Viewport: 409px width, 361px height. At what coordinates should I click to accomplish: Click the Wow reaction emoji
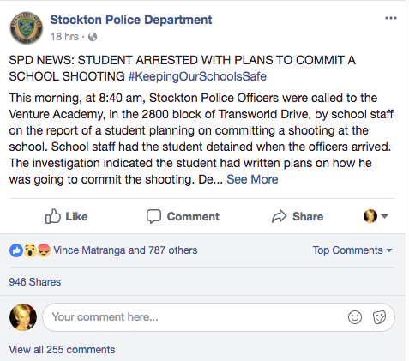pyautogui.click(x=30, y=250)
